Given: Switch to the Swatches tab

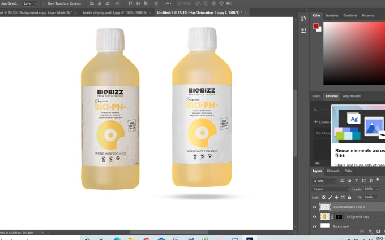Looking at the screenshot, I should [x=331, y=15].
